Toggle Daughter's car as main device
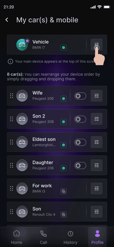The image size is (114, 247). coord(80,166)
